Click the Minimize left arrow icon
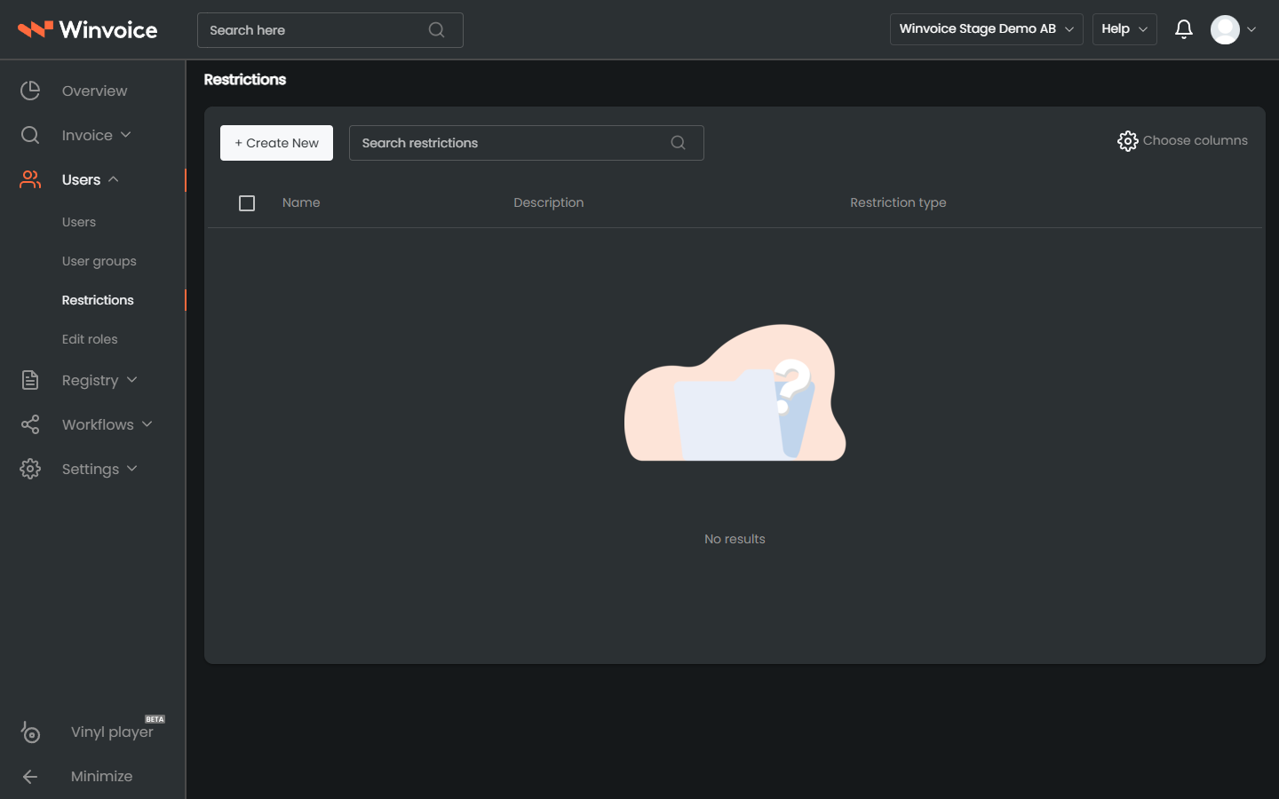Screen dimensions: 1279x799 30,777
